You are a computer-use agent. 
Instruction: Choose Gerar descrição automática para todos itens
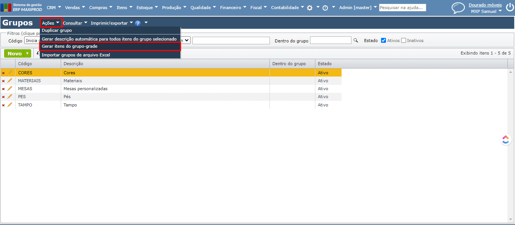[110, 39]
